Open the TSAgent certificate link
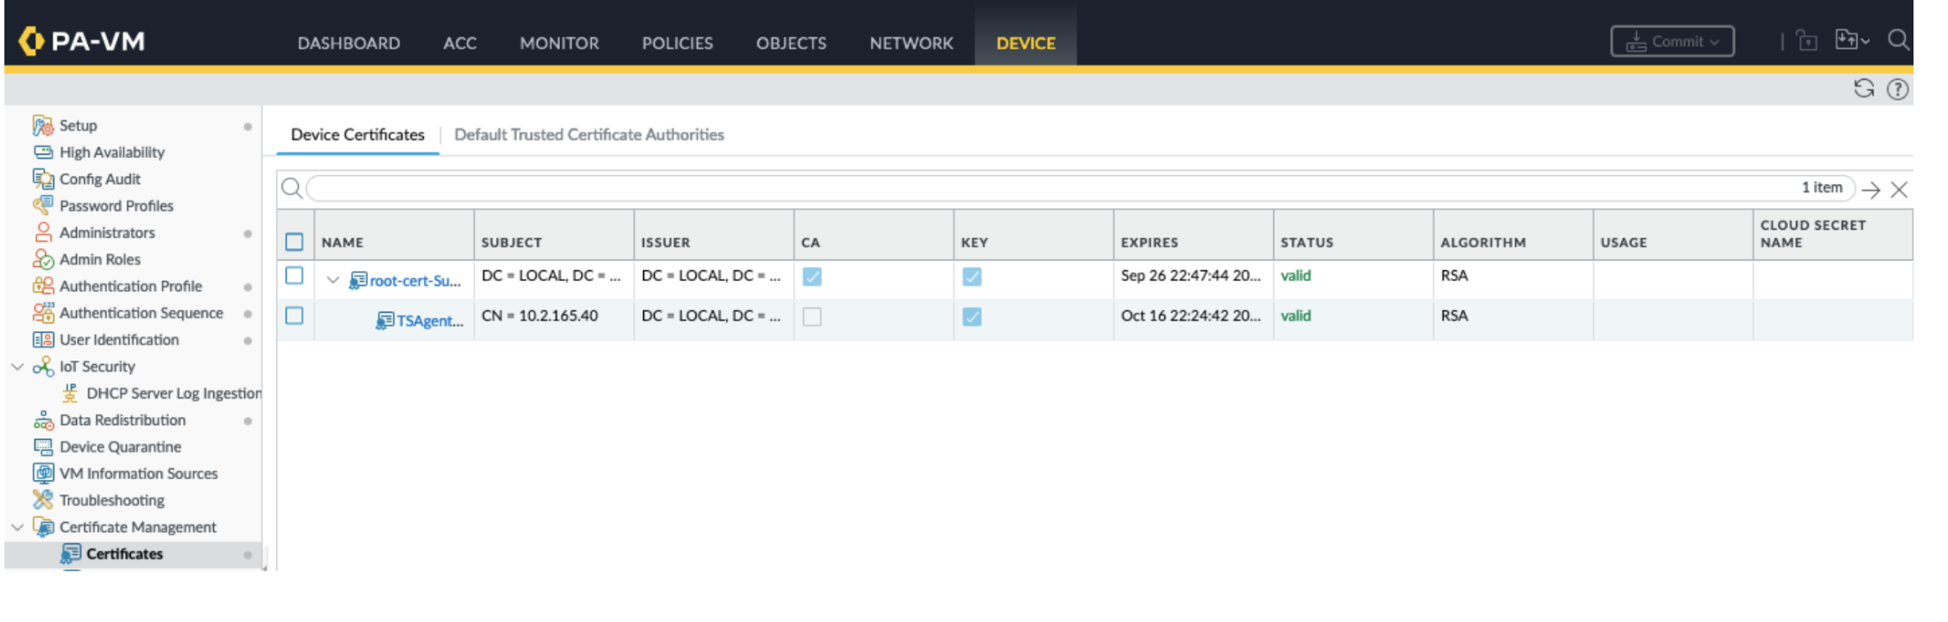This screenshot has height=622, width=1948. [x=429, y=321]
